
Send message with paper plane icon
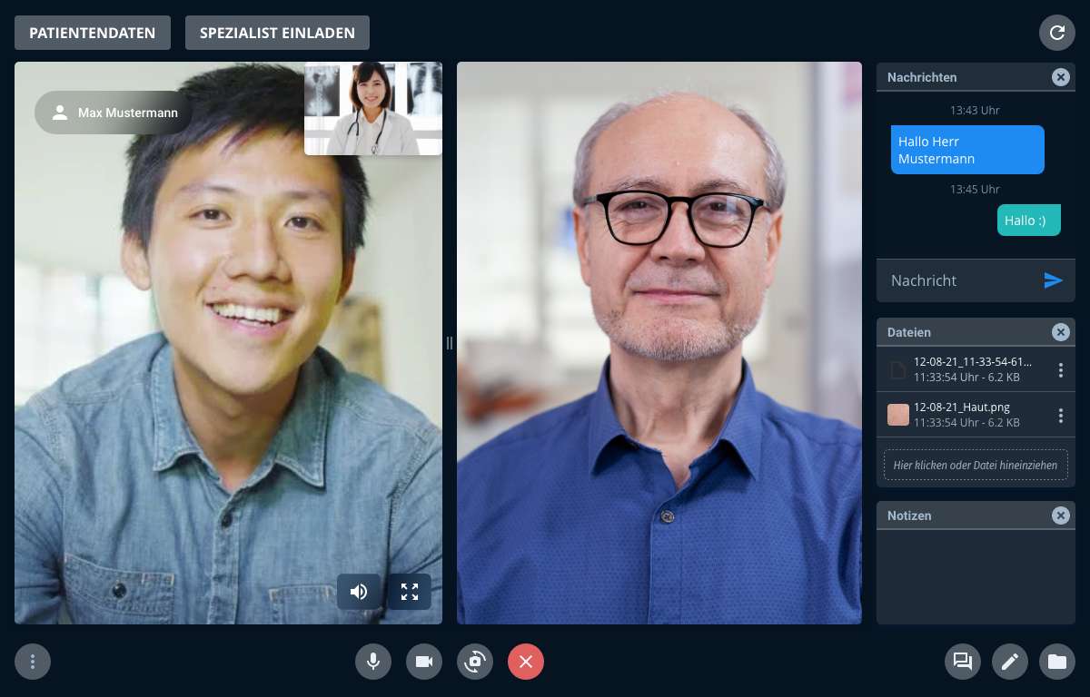click(x=1053, y=280)
